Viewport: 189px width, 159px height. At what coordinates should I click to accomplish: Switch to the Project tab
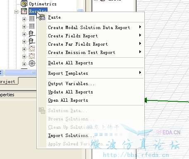coord(9,81)
